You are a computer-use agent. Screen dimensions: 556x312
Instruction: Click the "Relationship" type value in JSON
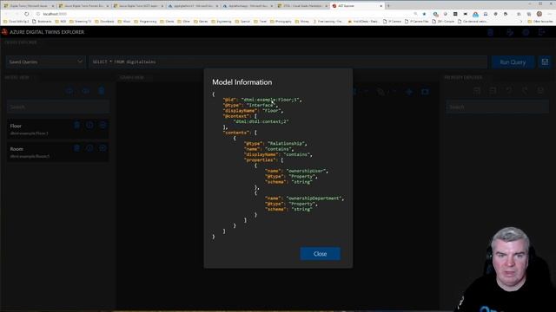(287, 144)
